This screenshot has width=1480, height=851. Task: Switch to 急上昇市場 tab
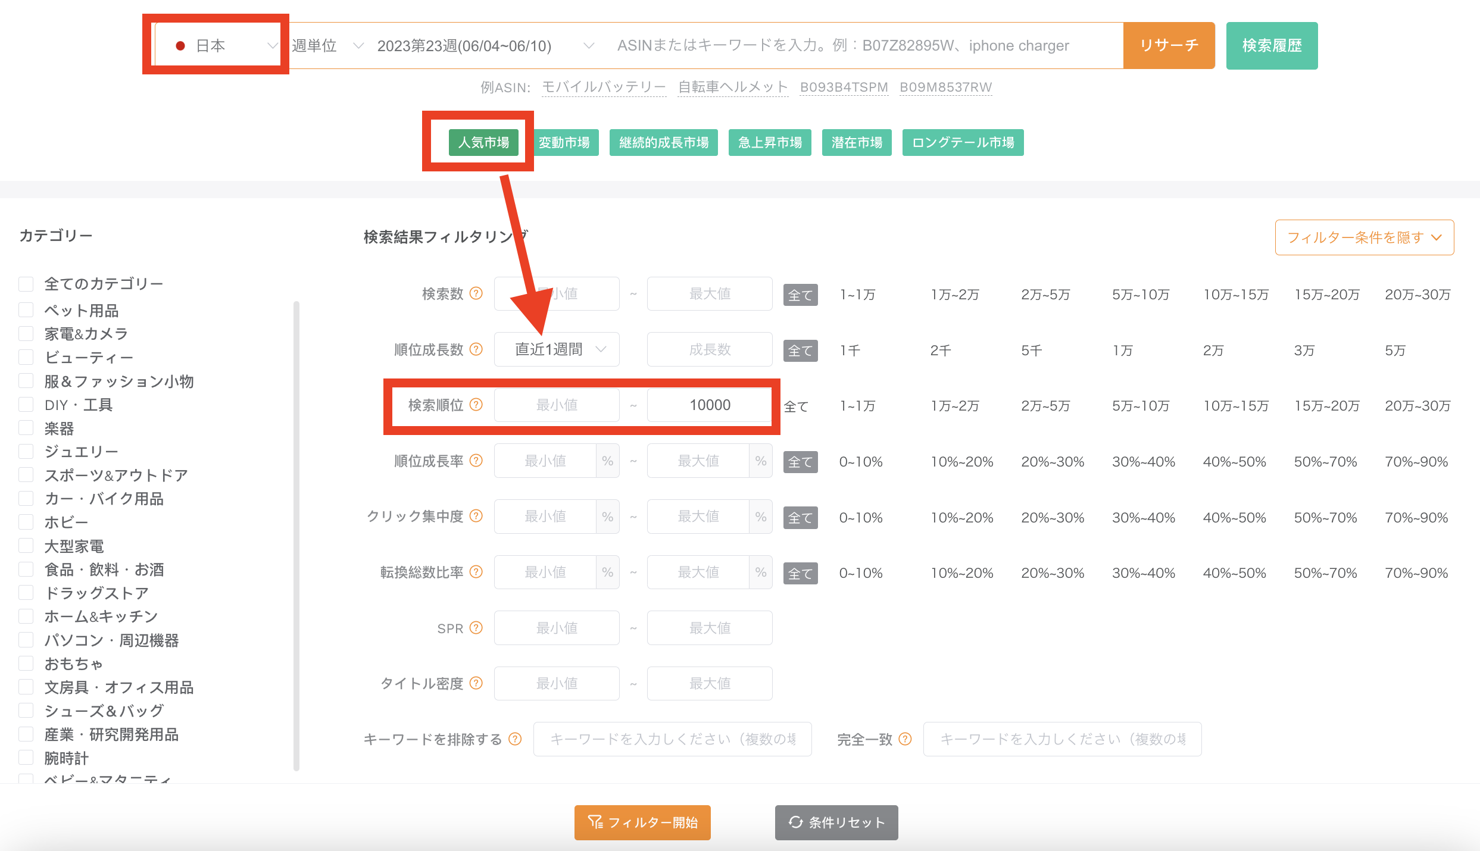(770, 142)
